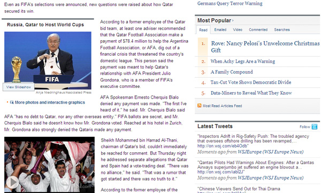The height and width of the screenshot is (193, 321).
Task: Click the View Slideshow button
Action: point(18,87)
